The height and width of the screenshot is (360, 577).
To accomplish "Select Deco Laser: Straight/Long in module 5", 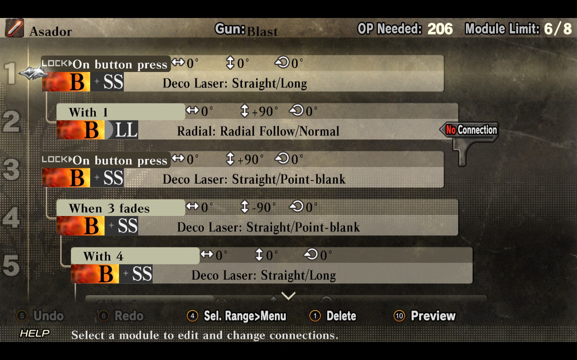I will (x=264, y=275).
